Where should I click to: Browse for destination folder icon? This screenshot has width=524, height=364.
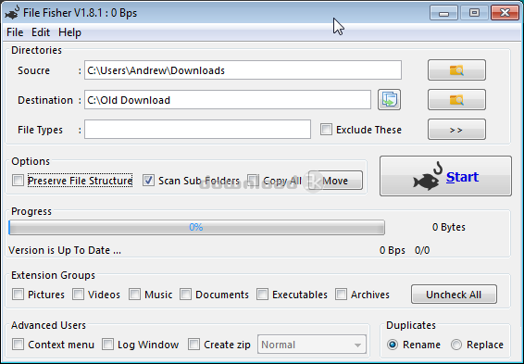456,100
